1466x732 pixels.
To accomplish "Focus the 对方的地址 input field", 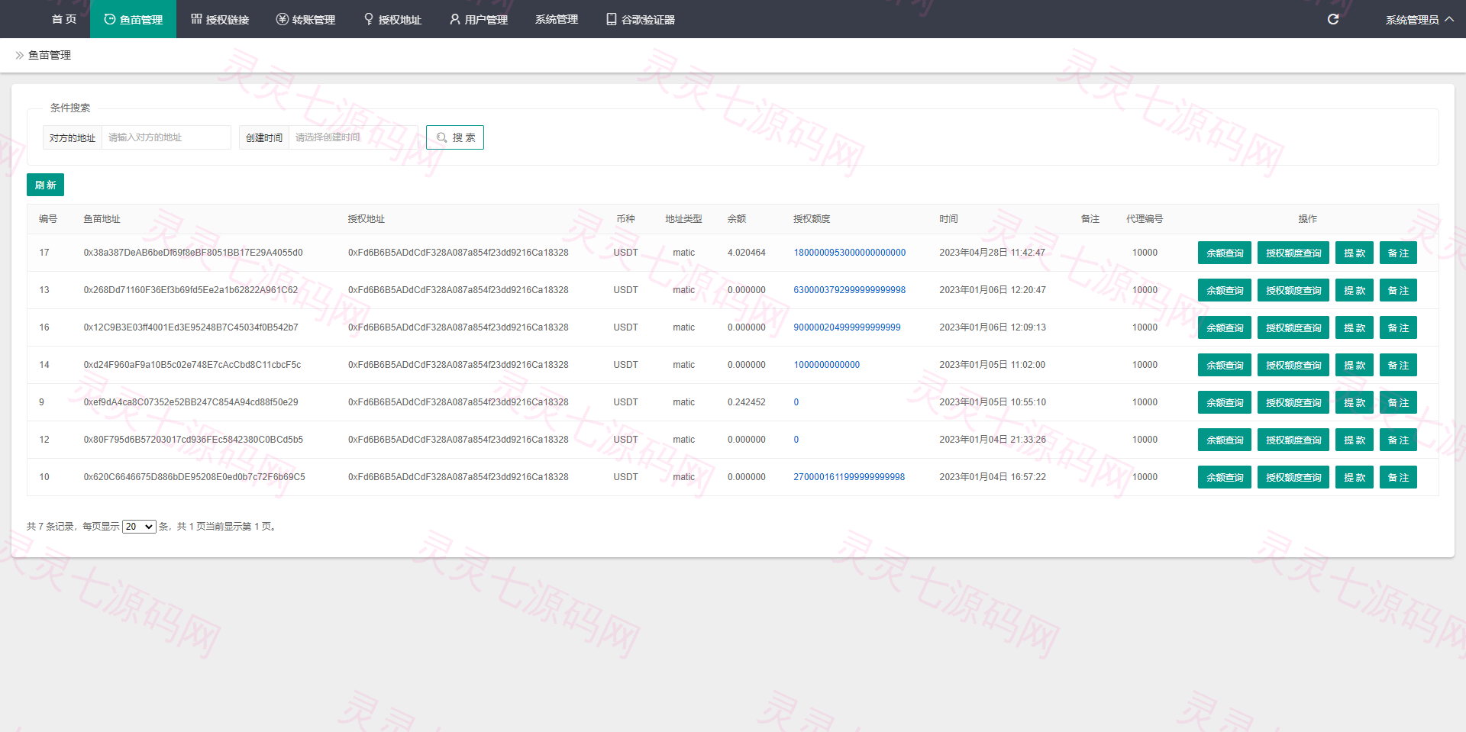I will coord(166,137).
